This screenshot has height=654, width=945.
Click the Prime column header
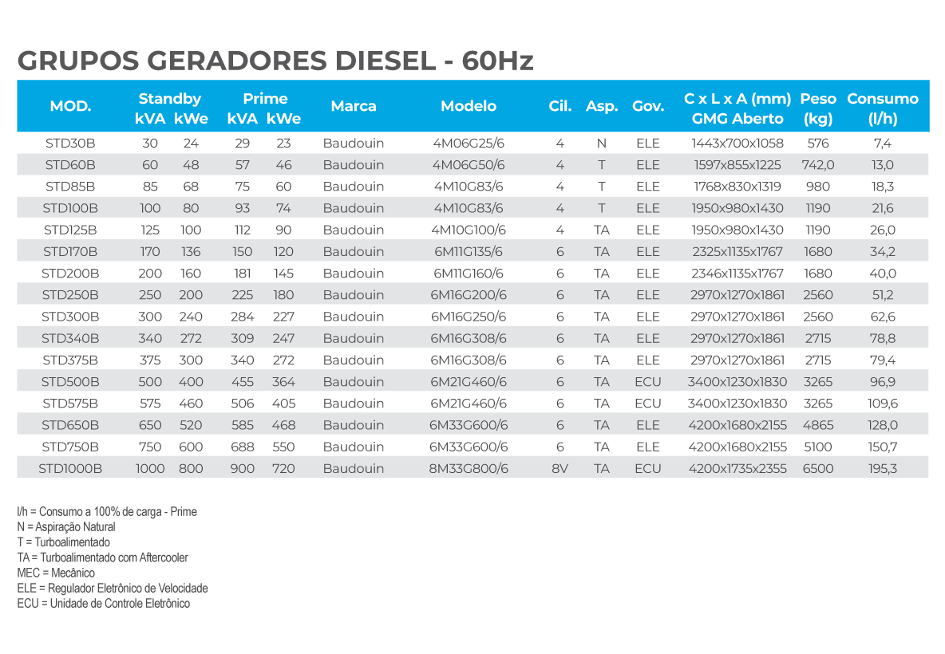pyautogui.click(x=265, y=98)
